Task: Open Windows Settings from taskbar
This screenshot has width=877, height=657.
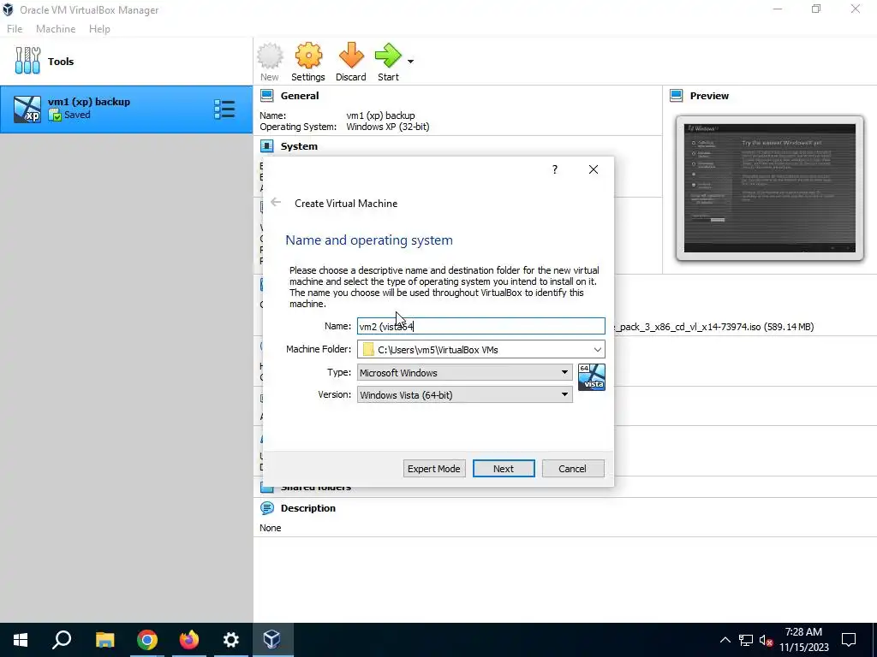Action: (230, 640)
